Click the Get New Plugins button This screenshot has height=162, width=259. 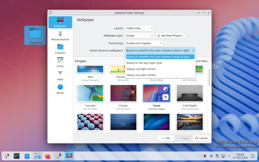coord(170,35)
